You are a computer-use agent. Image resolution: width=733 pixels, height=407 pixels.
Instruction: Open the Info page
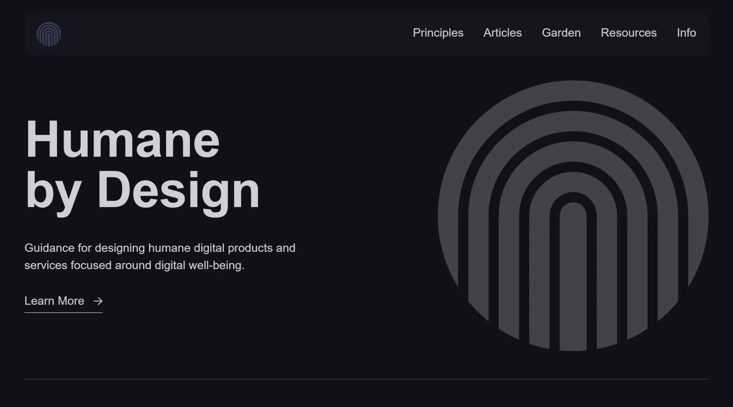point(686,33)
